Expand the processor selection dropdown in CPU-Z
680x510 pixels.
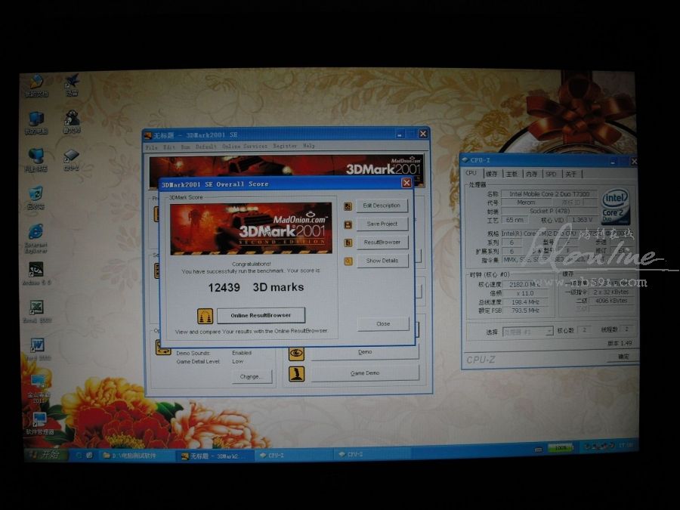pos(549,331)
